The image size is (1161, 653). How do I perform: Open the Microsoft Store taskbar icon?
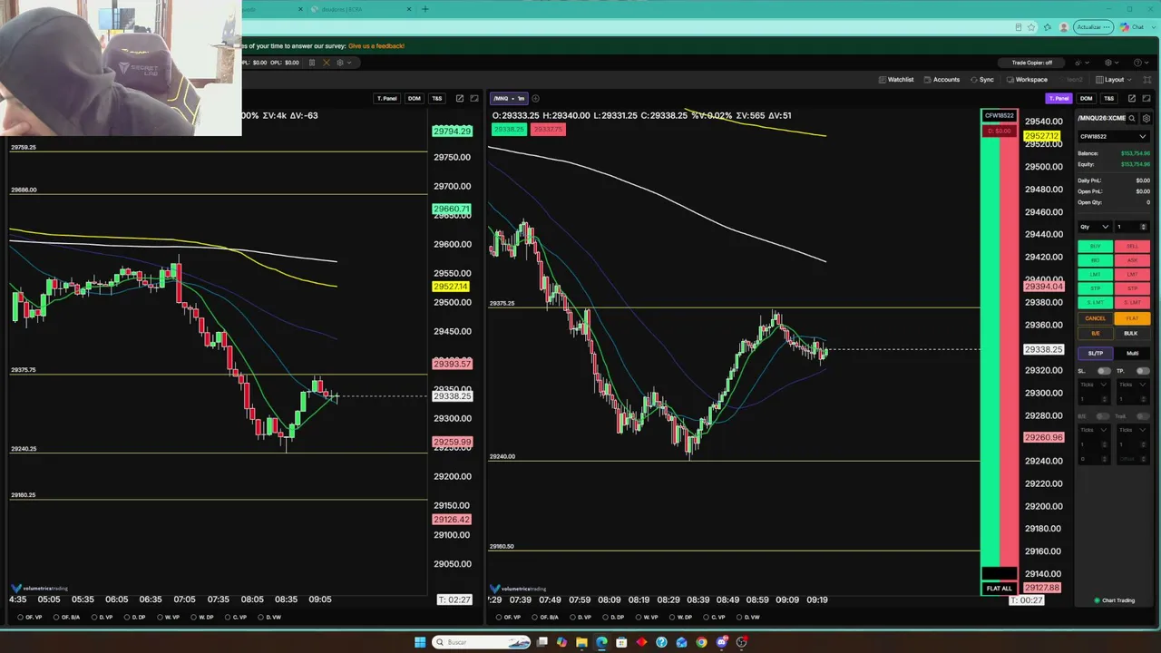point(621,642)
